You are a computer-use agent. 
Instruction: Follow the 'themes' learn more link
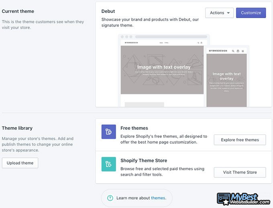click(x=158, y=198)
